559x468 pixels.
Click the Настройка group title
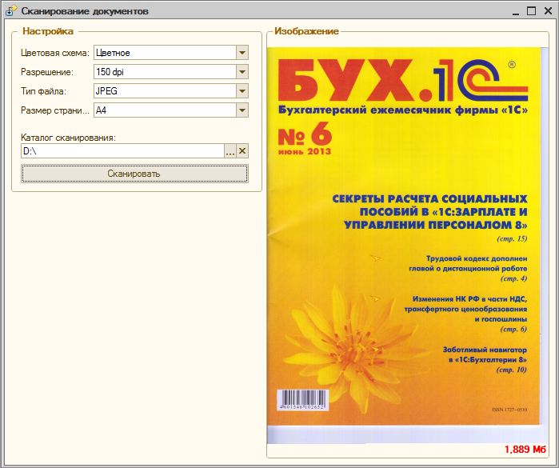pyautogui.click(x=48, y=31)
